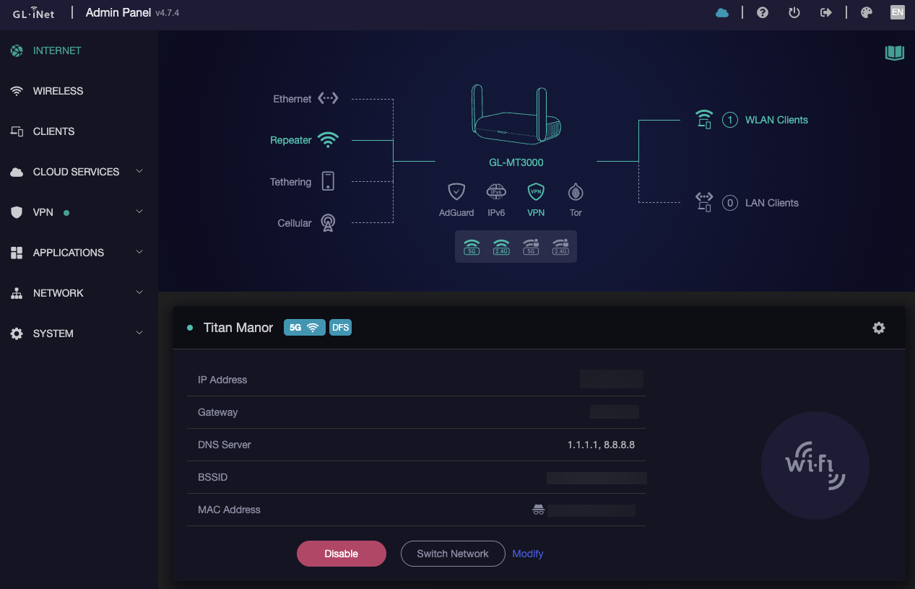Screen dimensions: 915x589
Task: Click the Repeater label
Action: click(x=291, y=140)
